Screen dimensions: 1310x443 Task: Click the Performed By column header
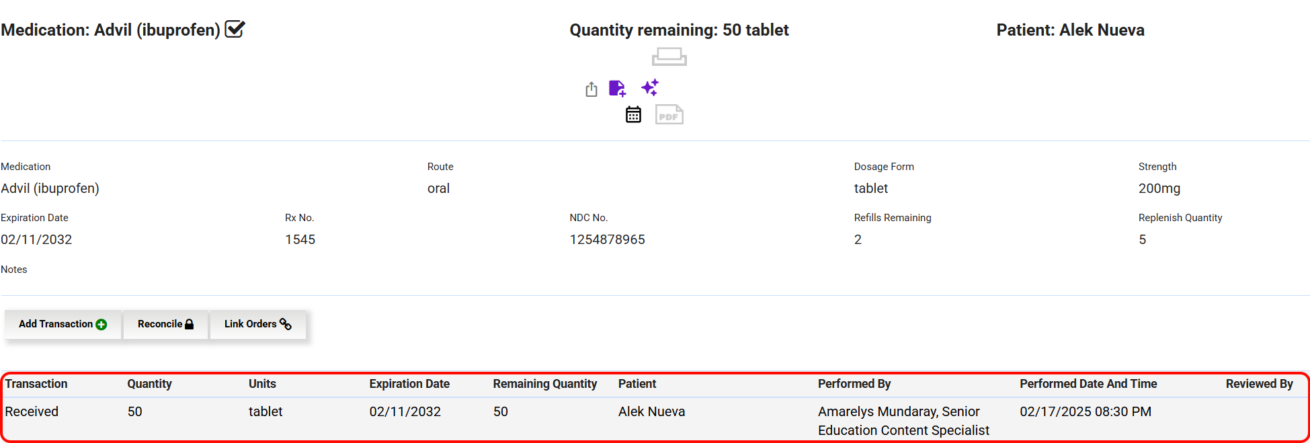854,384
